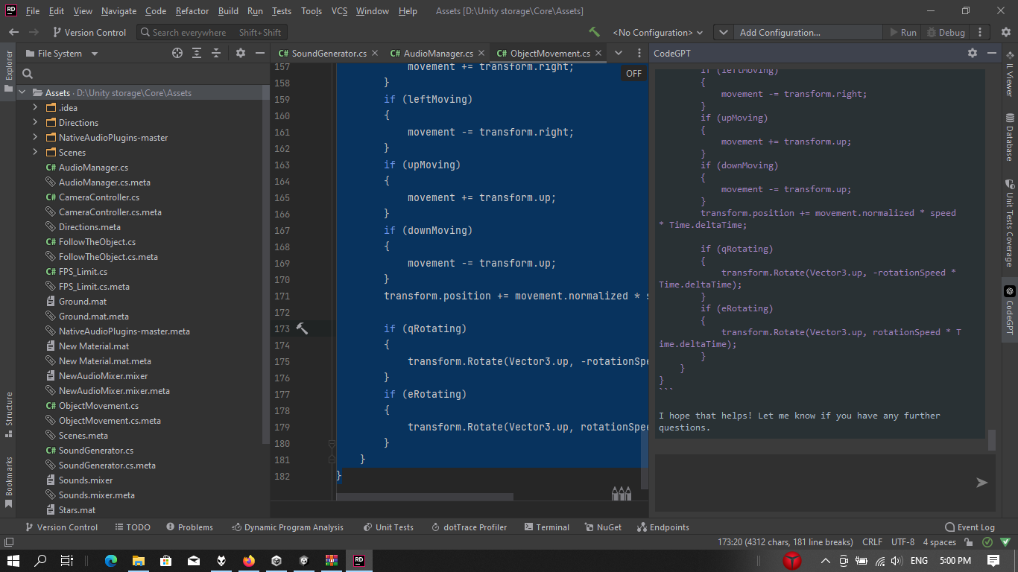Click the locate-in-tree target icon in Explorer

[177, 53]
